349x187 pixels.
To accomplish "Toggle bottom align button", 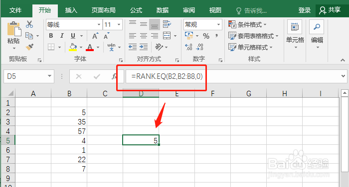I will point(155,24).
